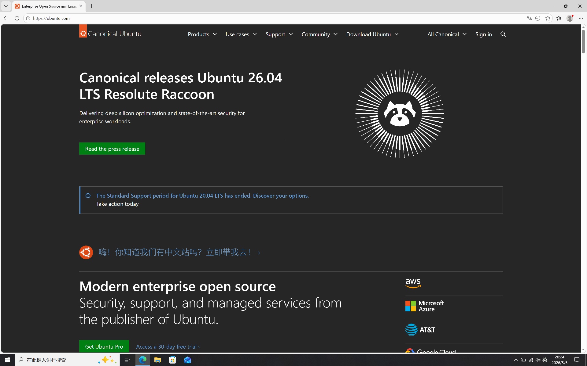Open the Ubuntu 20.04 Standard Support ended link
Screen dimensions: 587x366
[x=202, y=196]
